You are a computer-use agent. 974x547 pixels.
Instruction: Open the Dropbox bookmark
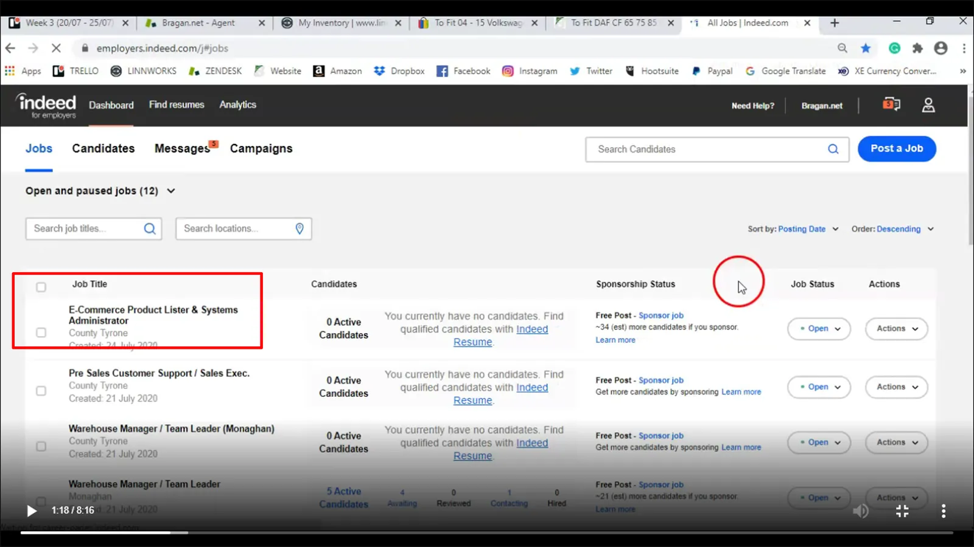(399, 71)
